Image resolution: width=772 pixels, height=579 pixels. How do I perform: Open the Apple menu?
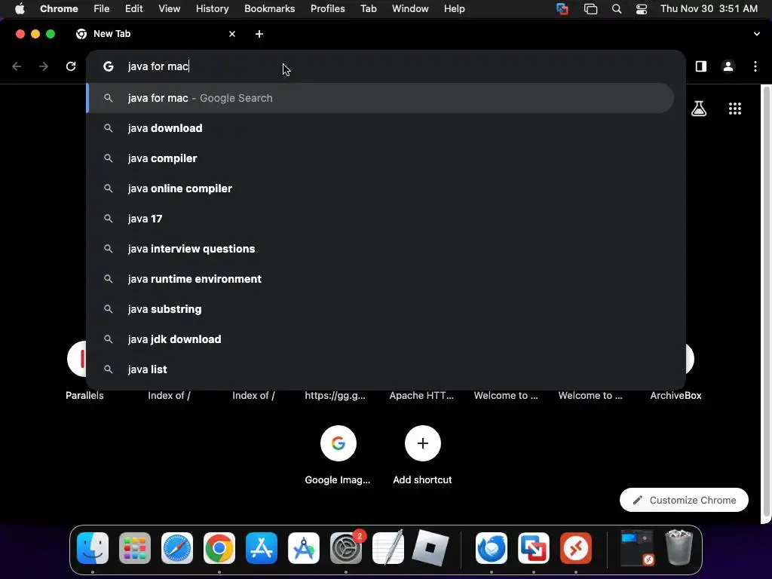pos(20,9)
